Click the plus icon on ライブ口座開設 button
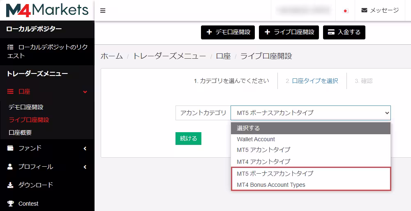 (x=267, y=32)
